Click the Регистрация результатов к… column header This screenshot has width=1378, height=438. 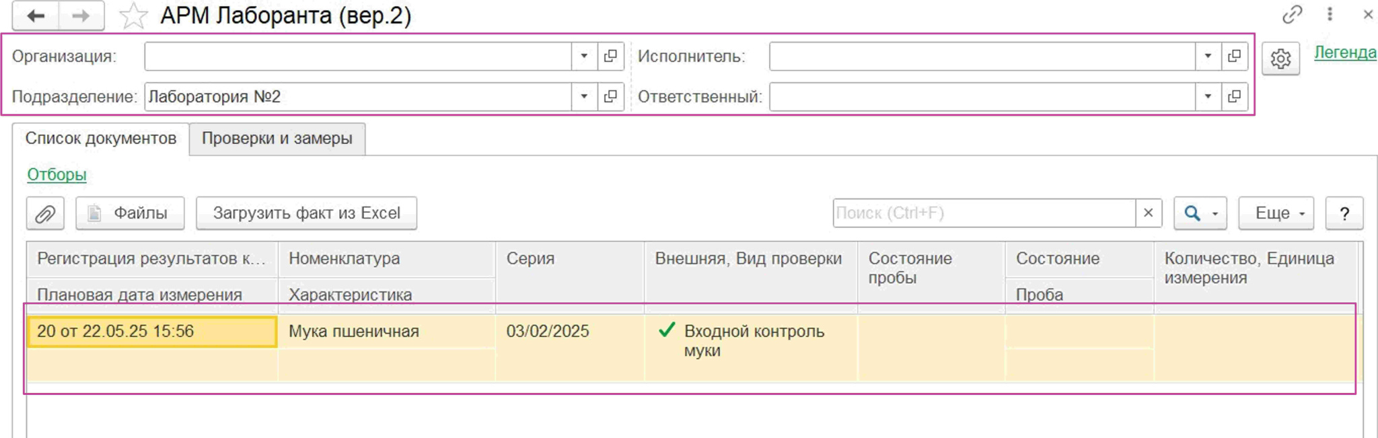pos(152,259)
